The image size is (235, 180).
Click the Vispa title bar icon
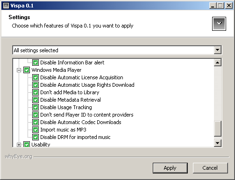6,6
